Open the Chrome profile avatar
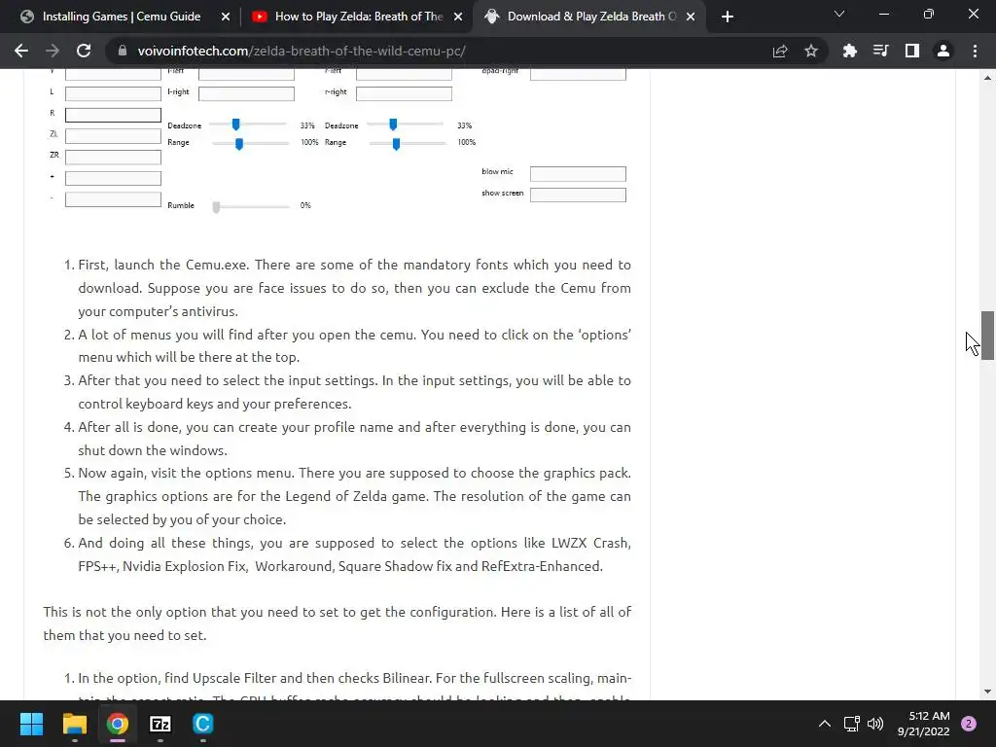This screenshot has width=996, height=747. pos(943,51)
